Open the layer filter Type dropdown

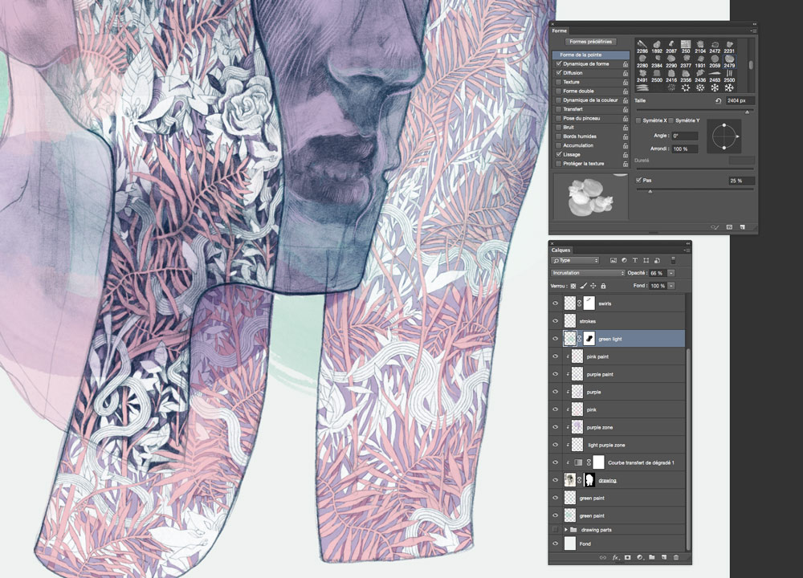click(575, 261)
